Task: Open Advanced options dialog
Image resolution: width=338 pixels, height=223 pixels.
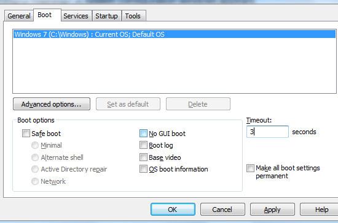Action: 52,104
